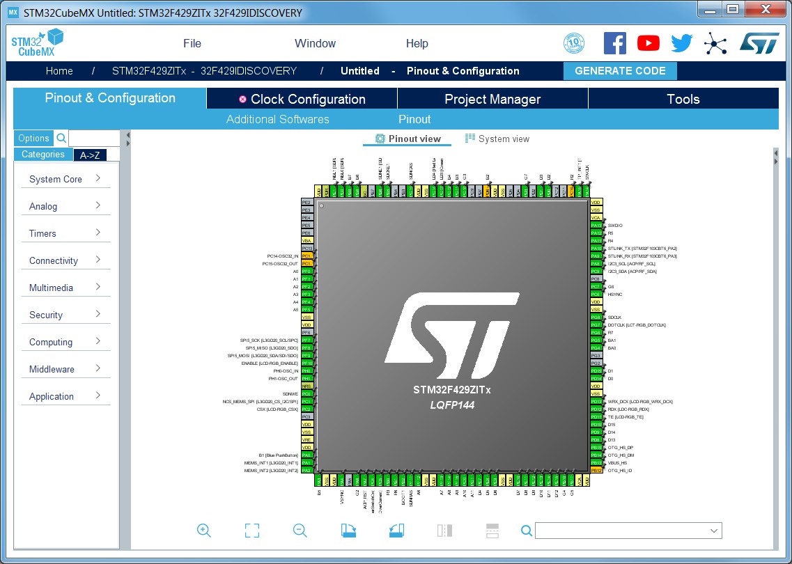Screen dimensions: 792x564
Task: Select pin PA0 for the Blue PushButton
Action: (307, 455)
